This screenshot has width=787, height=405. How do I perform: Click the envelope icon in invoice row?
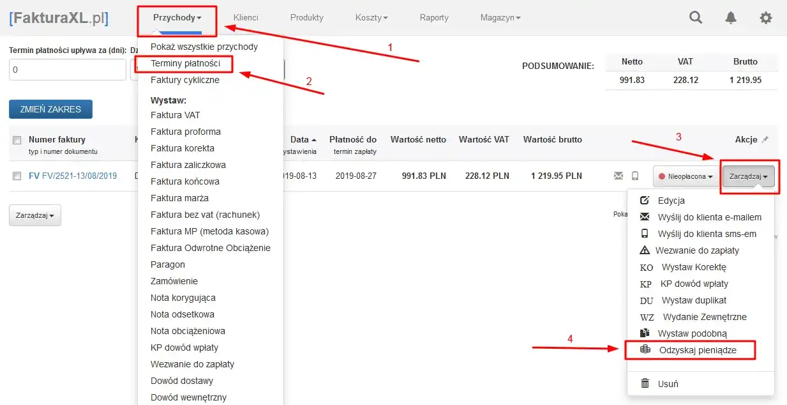point(618,176)
